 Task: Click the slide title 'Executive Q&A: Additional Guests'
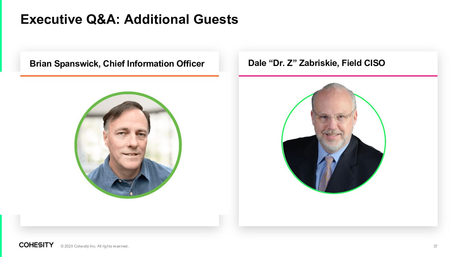point(129,19)
